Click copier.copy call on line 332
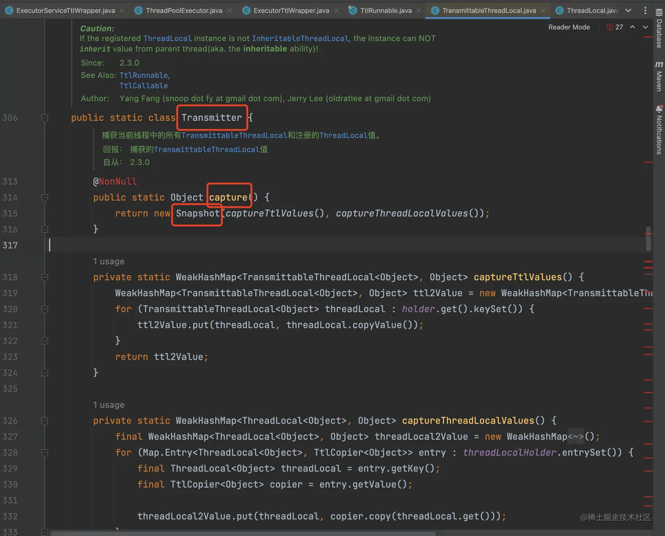Image resolution: width=665 pixels, height=536 pixels. pos(361,516)
